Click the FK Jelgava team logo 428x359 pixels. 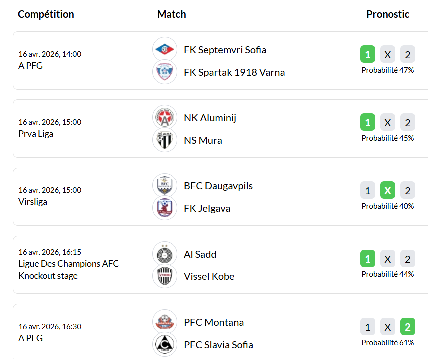(165, 208)
